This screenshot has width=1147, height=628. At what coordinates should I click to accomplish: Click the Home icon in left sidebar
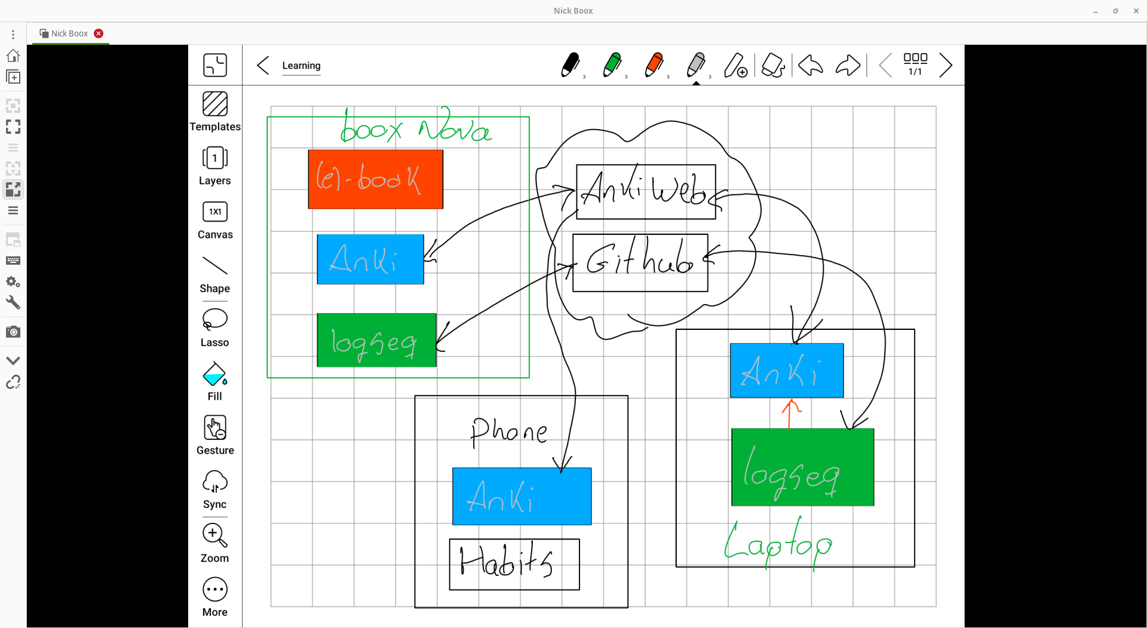coord(13,56)
